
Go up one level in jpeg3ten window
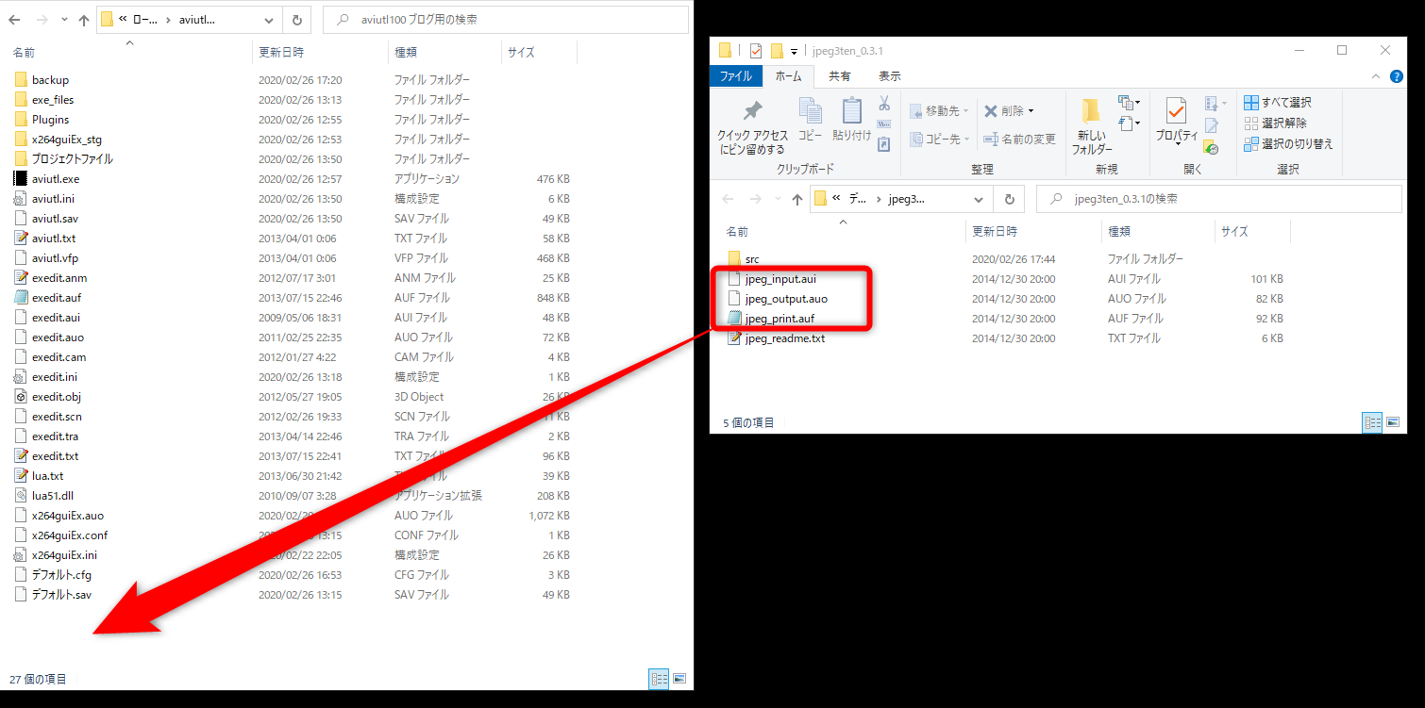[797, 199]
